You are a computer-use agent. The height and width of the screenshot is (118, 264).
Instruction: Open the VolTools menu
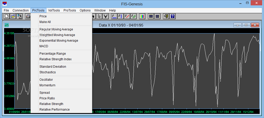pos(54,10)
